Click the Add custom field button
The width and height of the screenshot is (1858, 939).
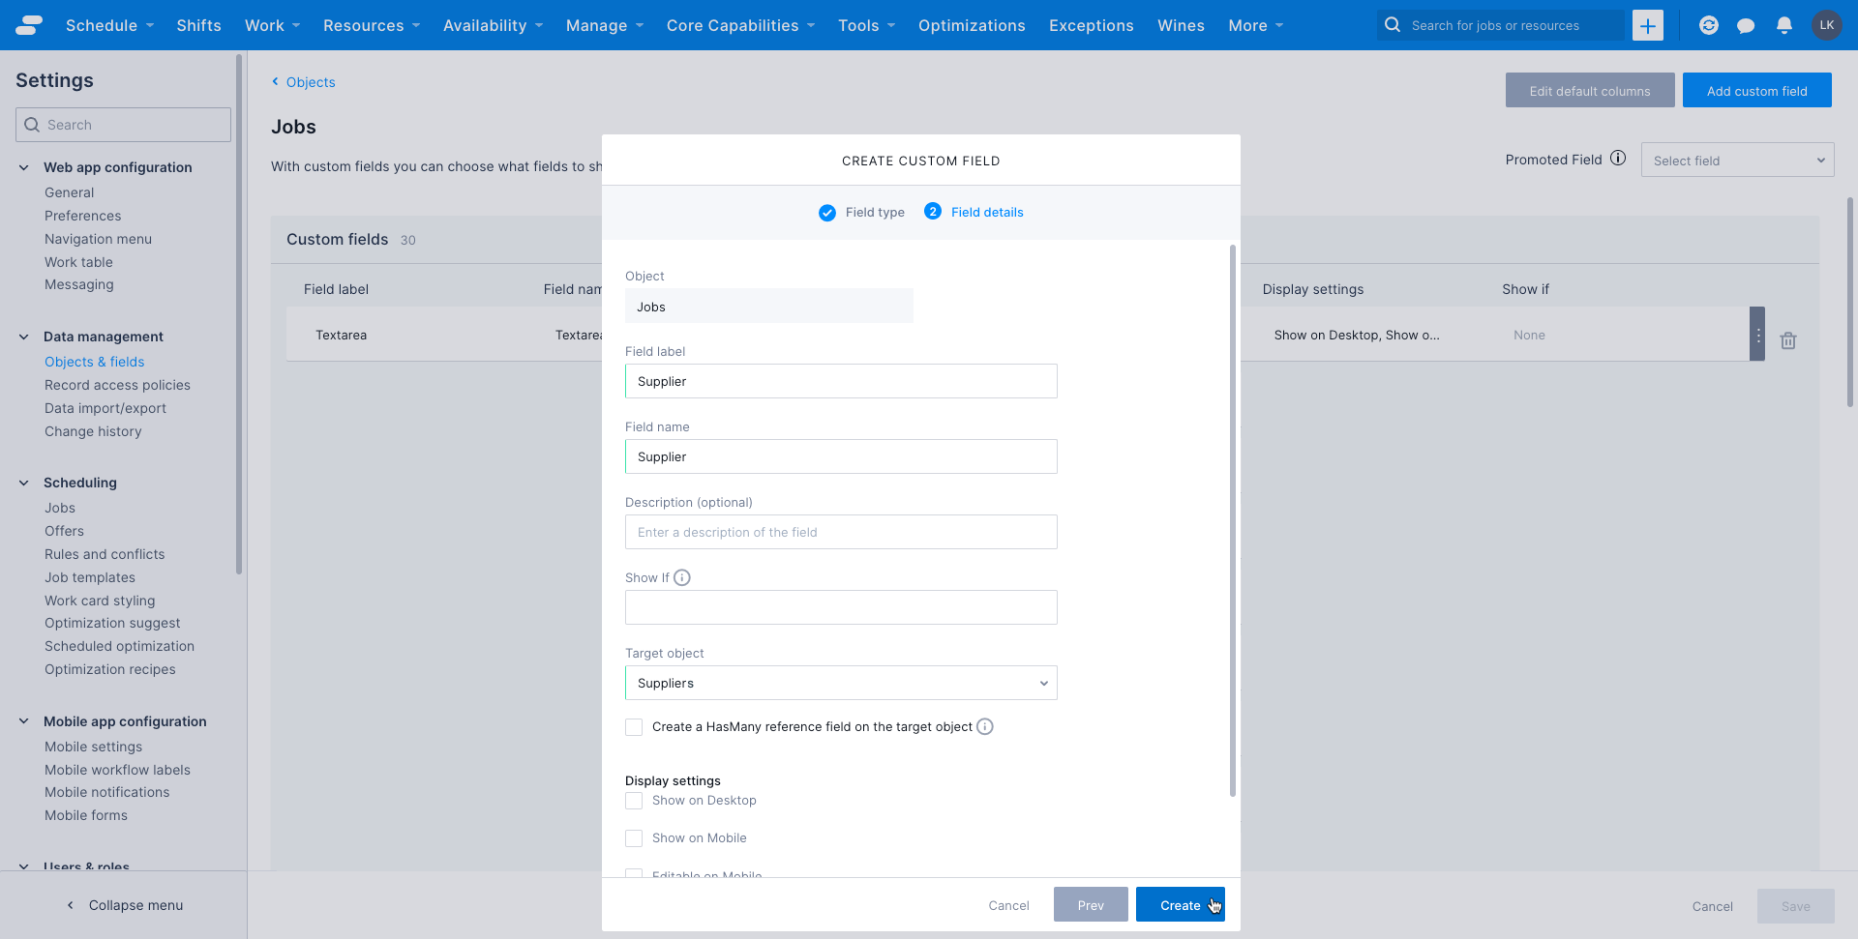pyautogui.click(x=1756, y=90)
